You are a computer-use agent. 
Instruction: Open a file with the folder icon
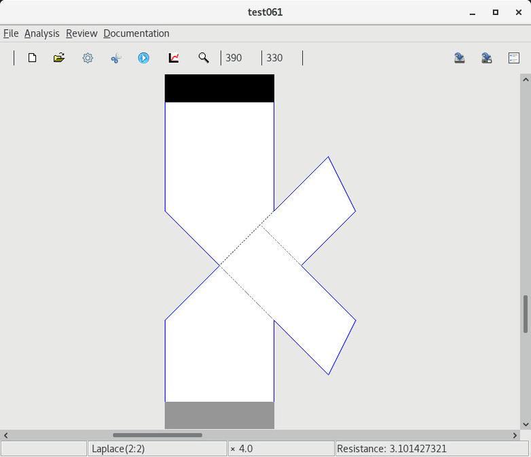pos(59,58)
